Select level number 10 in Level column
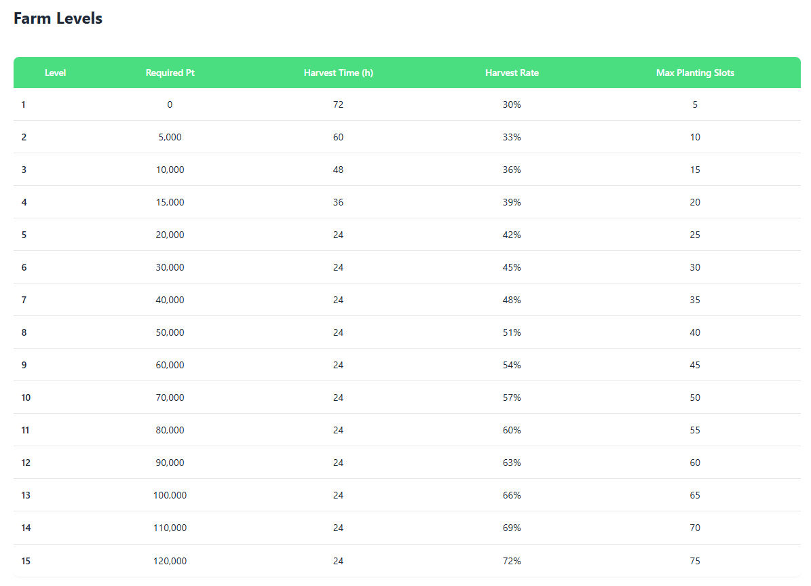811x586 pixels. pyautogui.click(x=26, y=397)
